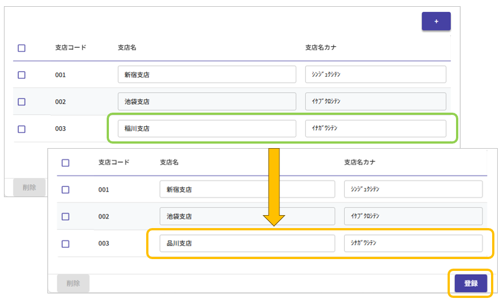Screen dimensions: 504x303
Task: Click the 品川支店 branch name field
Action: pyautogui.click(x=247, y=243)
